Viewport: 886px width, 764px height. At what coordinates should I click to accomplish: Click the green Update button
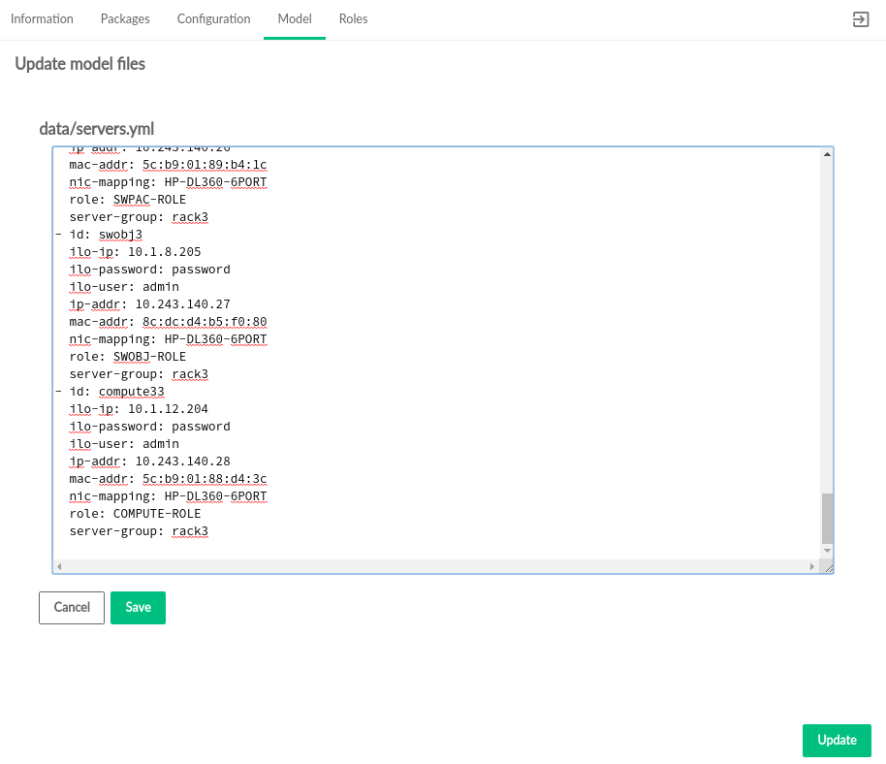pyautogui.click(x=837, y=741)
